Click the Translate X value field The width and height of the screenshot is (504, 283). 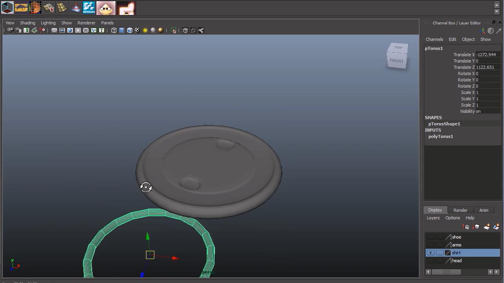coord(488,55)
